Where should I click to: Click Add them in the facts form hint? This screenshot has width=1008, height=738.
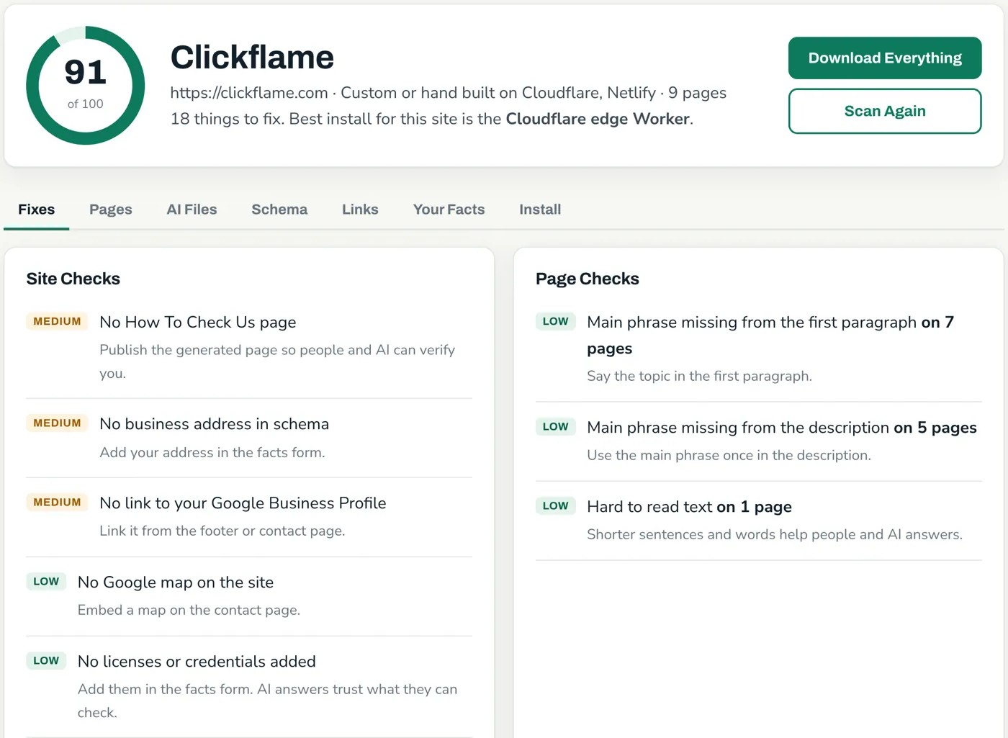coord(267,701)
